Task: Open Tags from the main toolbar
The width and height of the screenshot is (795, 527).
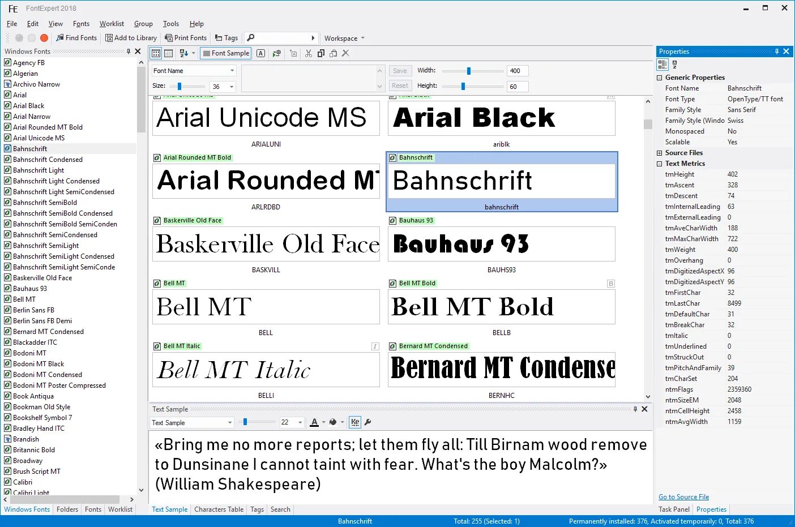Action: 226,38
